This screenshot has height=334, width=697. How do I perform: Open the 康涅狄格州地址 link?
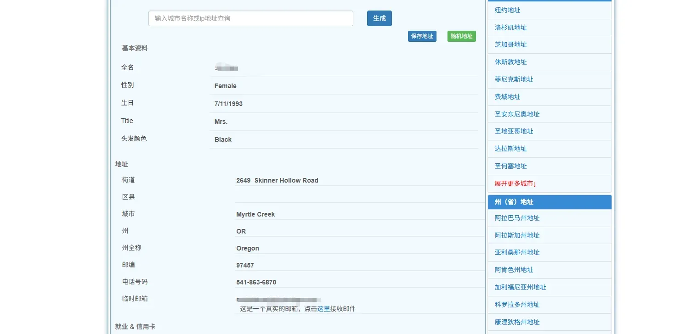click(x=517, y=322)
